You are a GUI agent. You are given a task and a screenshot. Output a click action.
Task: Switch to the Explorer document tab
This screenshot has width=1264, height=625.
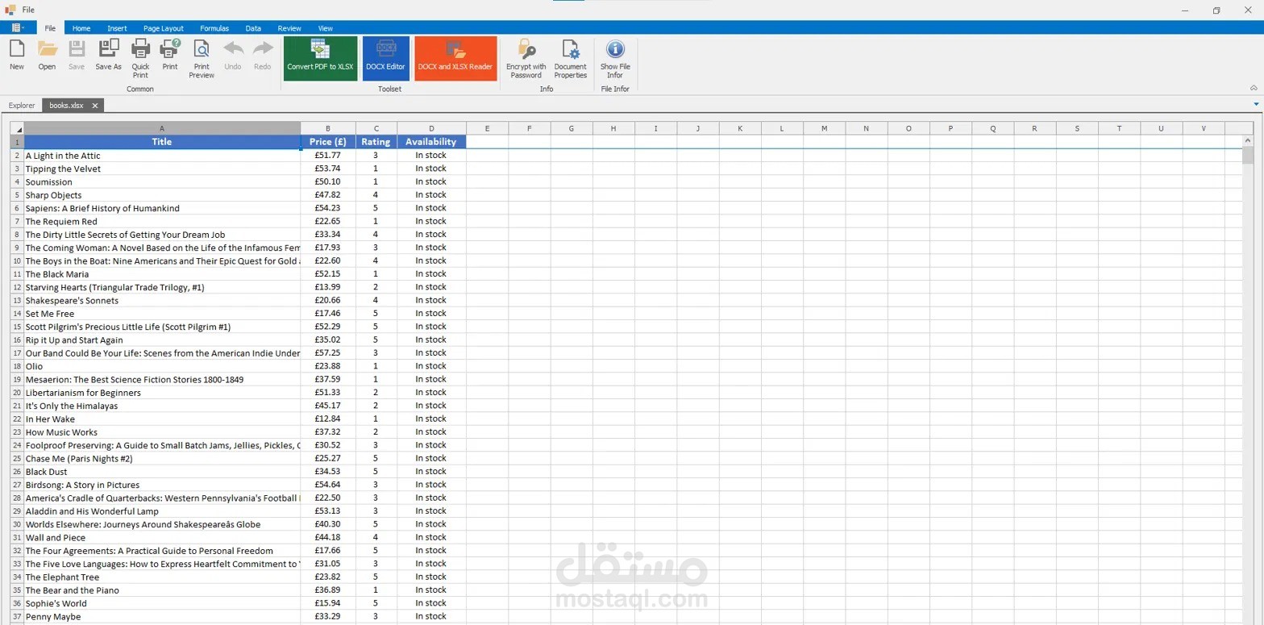point(22,105)
